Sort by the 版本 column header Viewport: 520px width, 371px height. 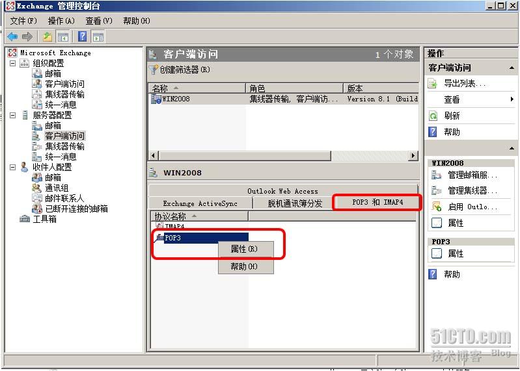[x=381, y=88]
